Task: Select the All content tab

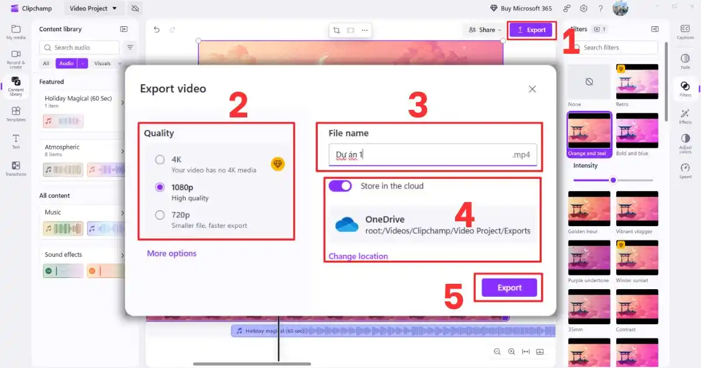Action: 46,64
